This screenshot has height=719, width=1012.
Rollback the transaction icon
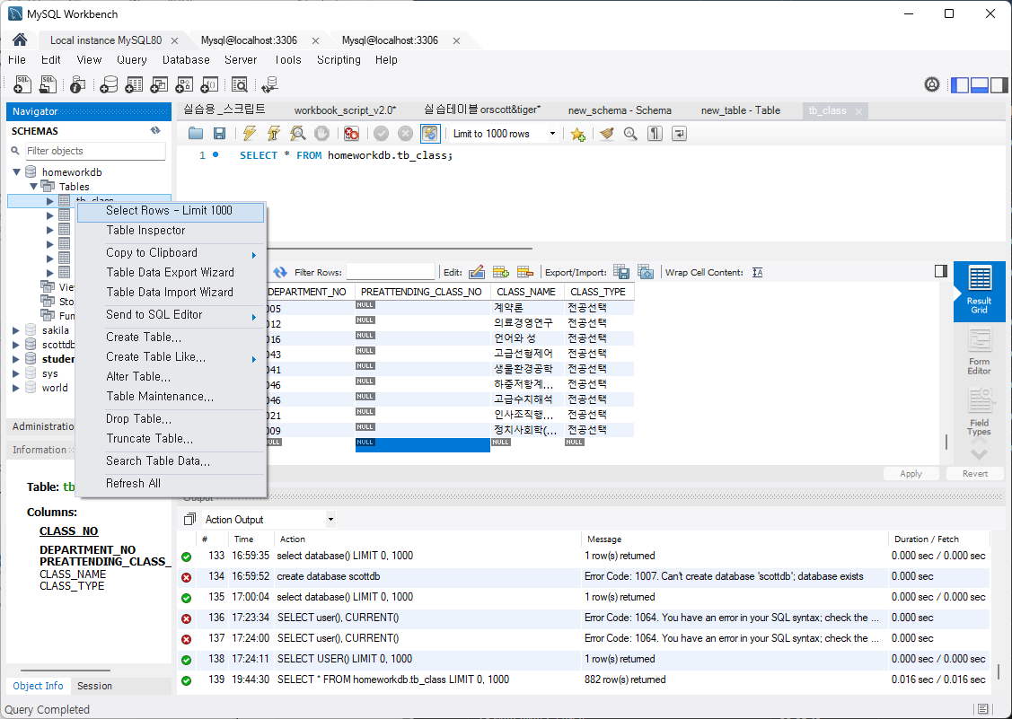[405, 134]
